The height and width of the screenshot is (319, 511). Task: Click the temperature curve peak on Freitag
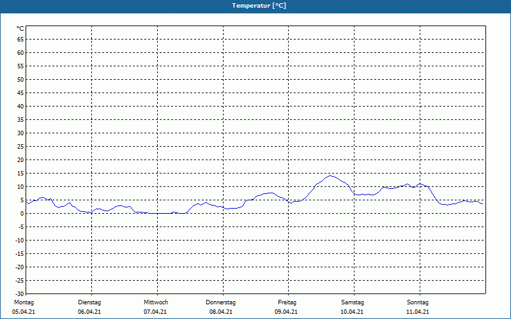(330, 176)
